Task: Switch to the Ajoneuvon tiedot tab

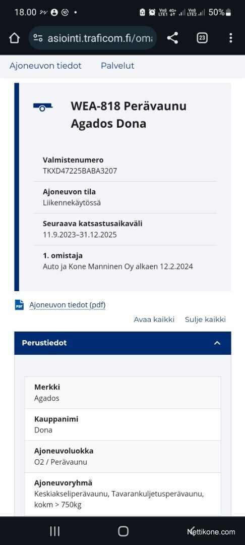Action: (x=45, y=66)
